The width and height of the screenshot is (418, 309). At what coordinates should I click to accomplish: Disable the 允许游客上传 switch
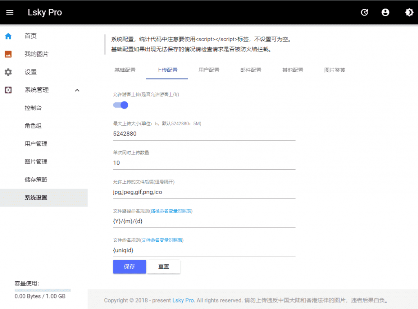coord(120,105)
